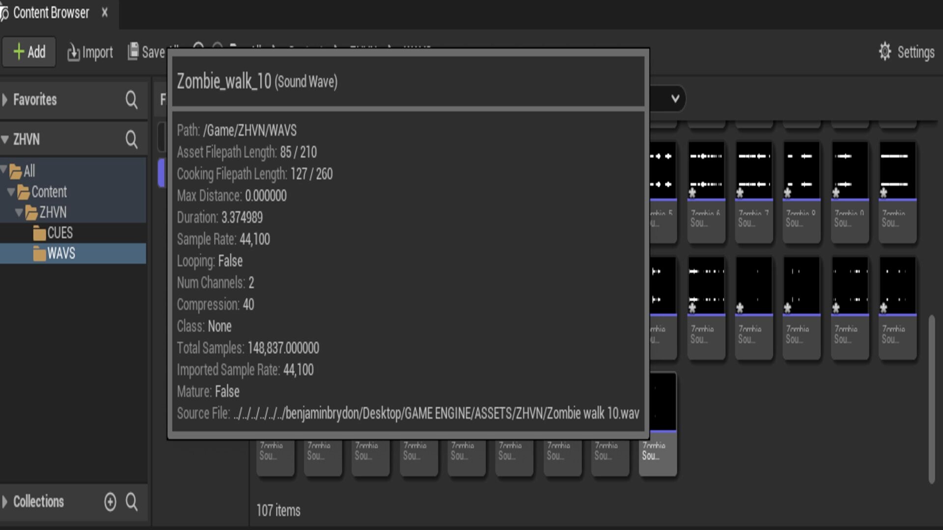This screenshot has height=530, width=943.
Task: Click the Save All disk icon
Action: click(x=133, y=52)
